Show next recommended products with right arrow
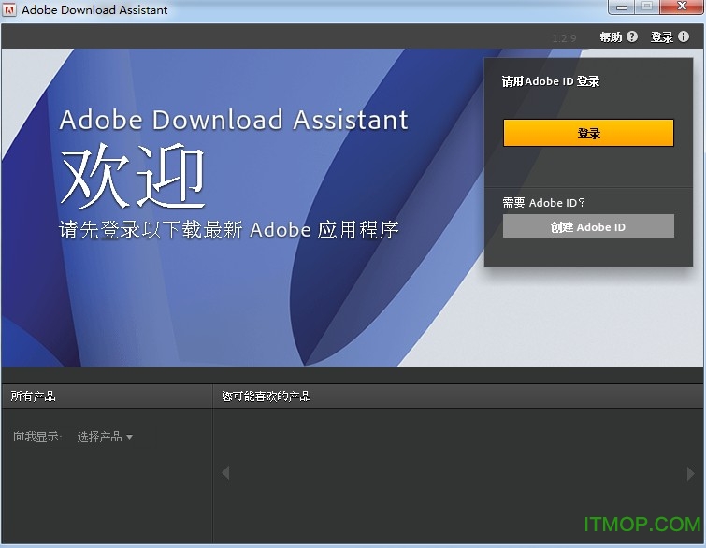The height and width of the screenshot is (548, 706). [691, 473]
